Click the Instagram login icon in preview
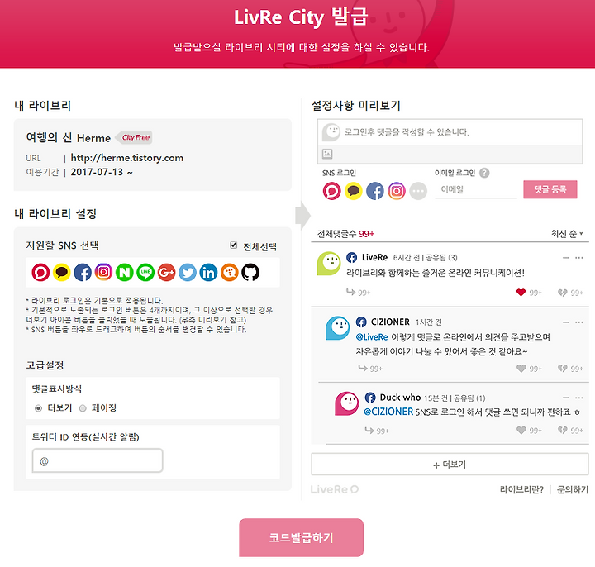 [397, 191]
